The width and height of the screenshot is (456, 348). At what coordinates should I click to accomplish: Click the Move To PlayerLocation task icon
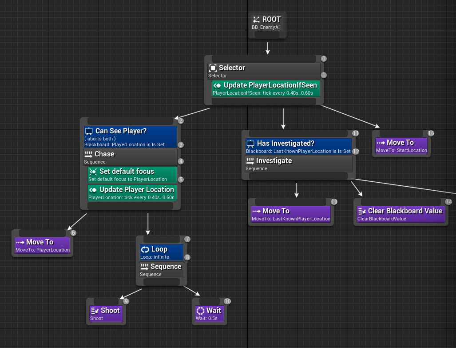pos(20,242)
